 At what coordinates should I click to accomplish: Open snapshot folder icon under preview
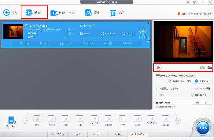(x=210, y=67)
